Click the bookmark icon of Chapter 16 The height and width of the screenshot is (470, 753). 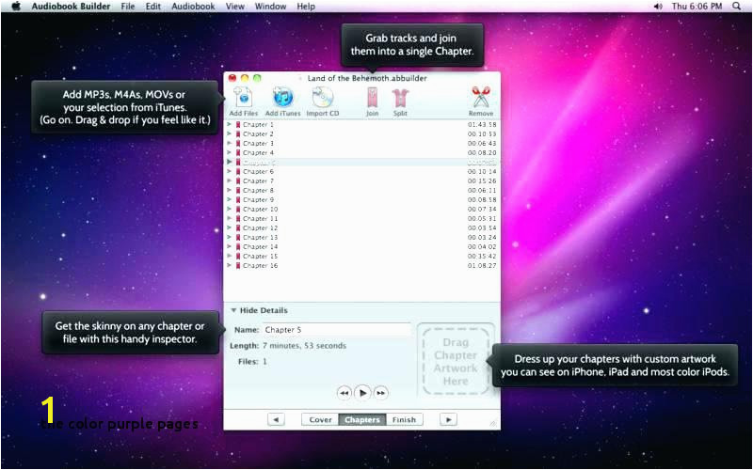tap(238, 266)
